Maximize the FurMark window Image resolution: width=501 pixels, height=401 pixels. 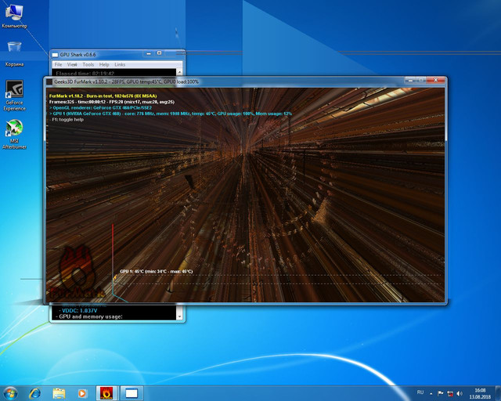coord(421,80)
